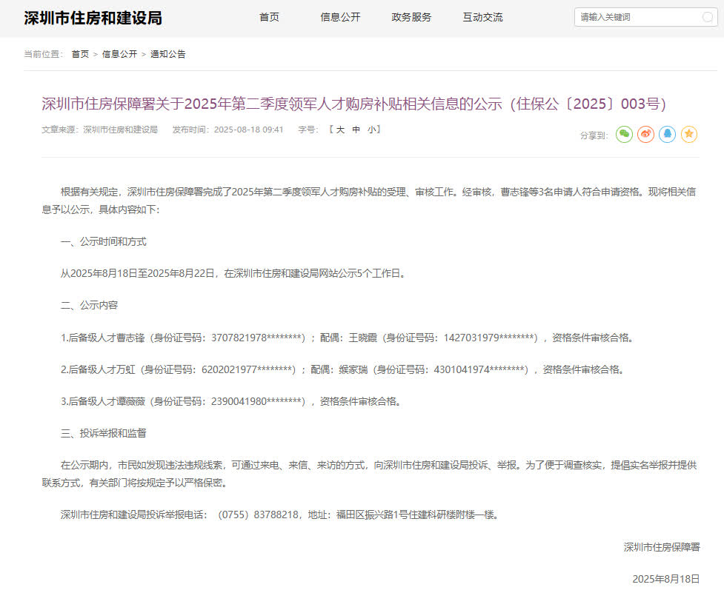The image size is (724, 610).
Task: Click 文章来源：深圳市住房和建设局 text
Action: pyautogui.click(x=100, y=130)
